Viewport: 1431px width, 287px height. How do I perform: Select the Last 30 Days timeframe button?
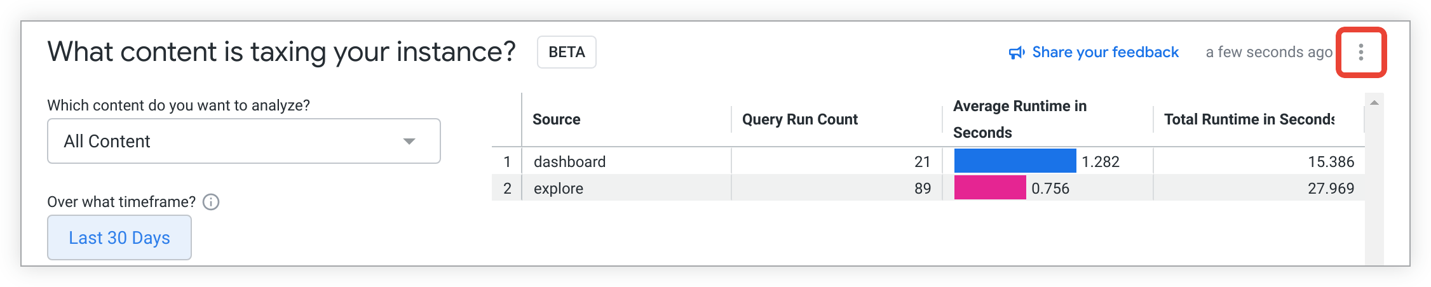119,237
